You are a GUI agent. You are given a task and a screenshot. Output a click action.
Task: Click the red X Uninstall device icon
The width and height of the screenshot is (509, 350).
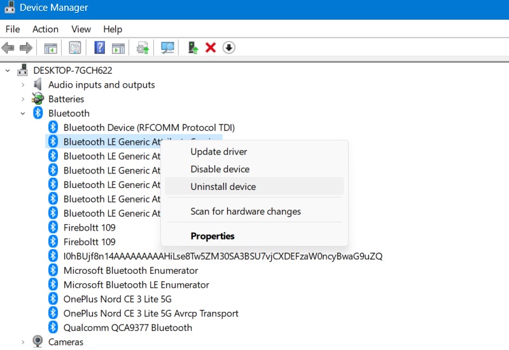point(211,48)
